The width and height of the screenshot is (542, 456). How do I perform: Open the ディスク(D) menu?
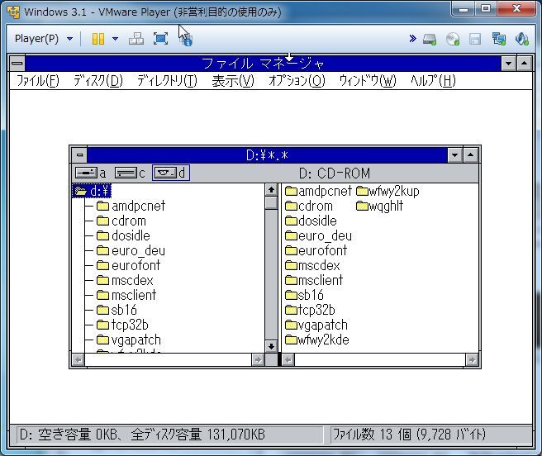click(x=98, y=81)
